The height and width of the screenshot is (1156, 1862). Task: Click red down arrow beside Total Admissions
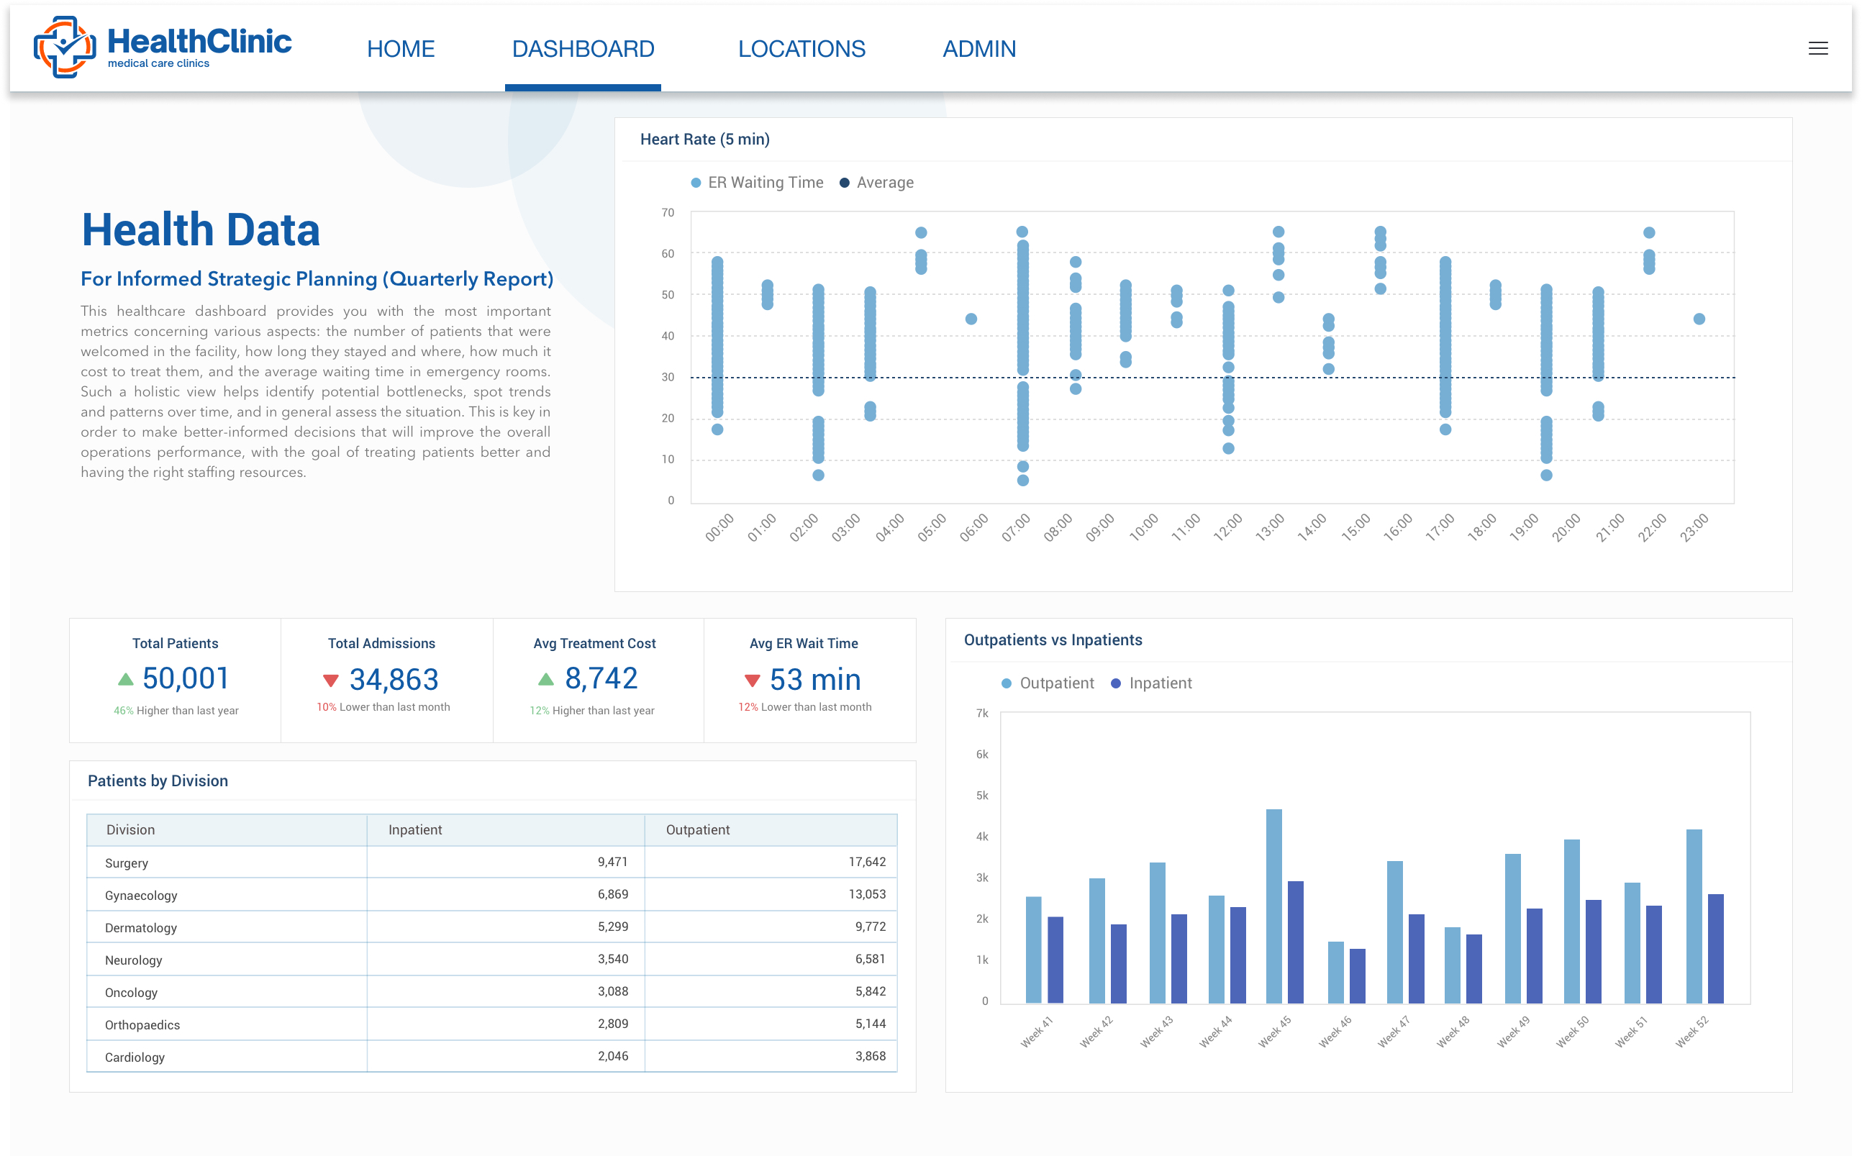(330, 680)
